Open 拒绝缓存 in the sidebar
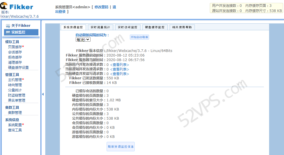This screenshot has width=284, height=155. tap(15, 57)
